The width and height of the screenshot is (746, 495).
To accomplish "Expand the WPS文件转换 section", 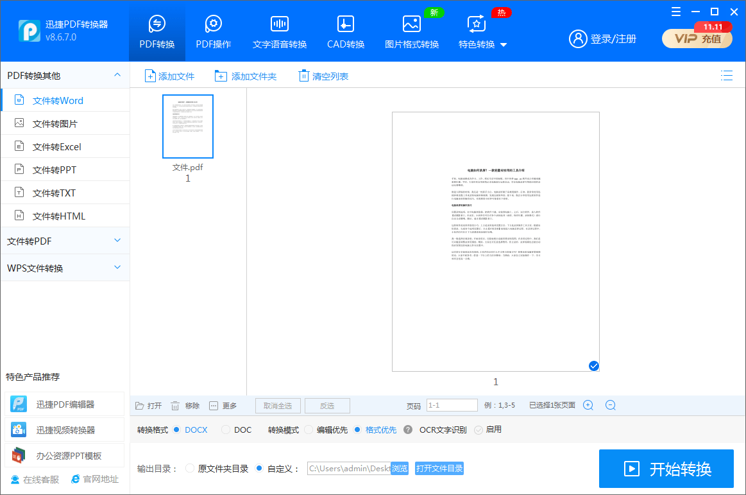I will pyautogui.click(x=65, y=268).
